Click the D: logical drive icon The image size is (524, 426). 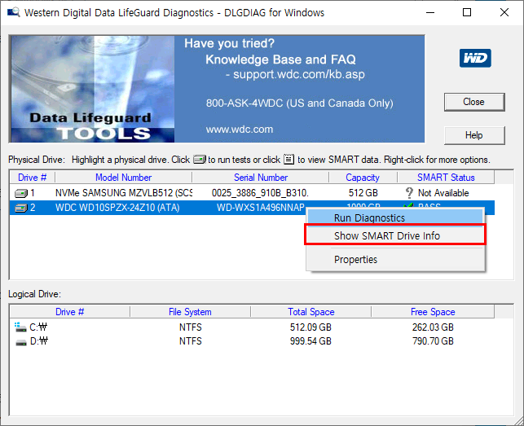tap(21, 342)
